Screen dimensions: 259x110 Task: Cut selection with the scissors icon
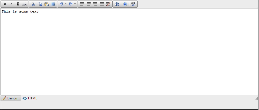(x=33, y=4)
